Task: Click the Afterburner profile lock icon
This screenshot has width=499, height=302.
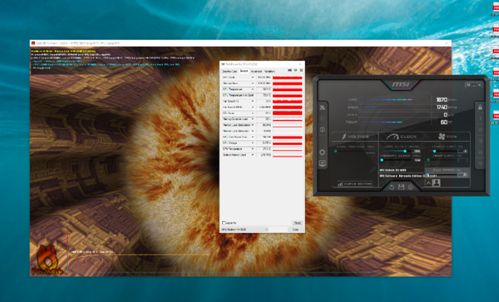Action: coord(480,107)
